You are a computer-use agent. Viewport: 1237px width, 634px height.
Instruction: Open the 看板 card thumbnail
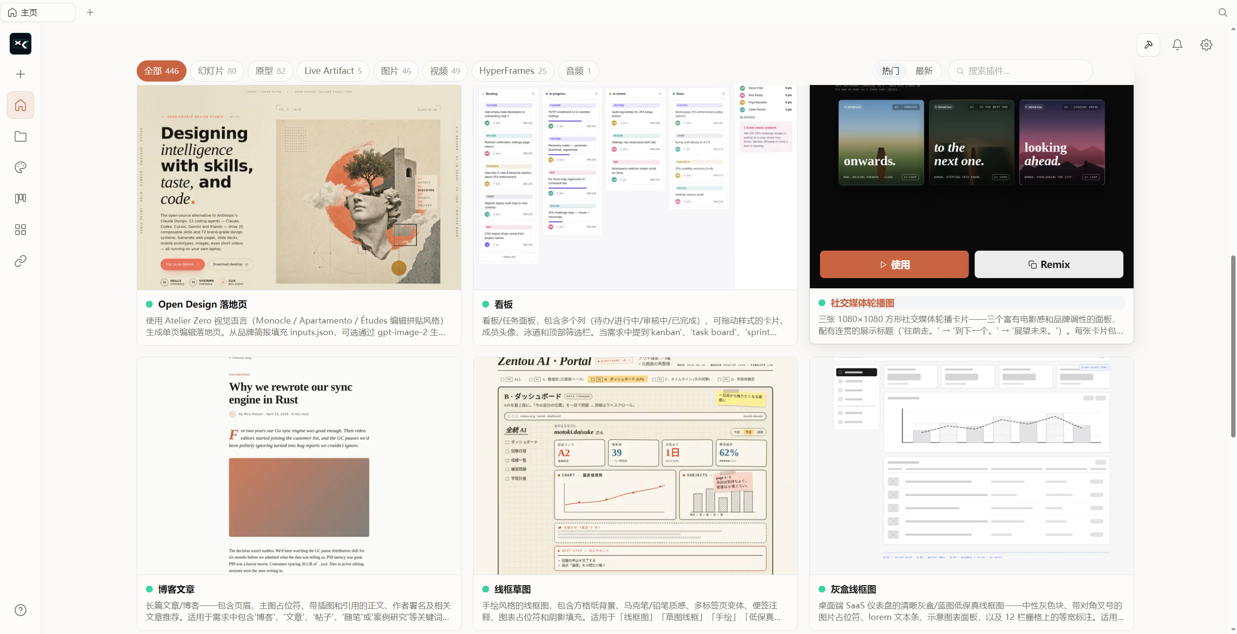[635, 187]
